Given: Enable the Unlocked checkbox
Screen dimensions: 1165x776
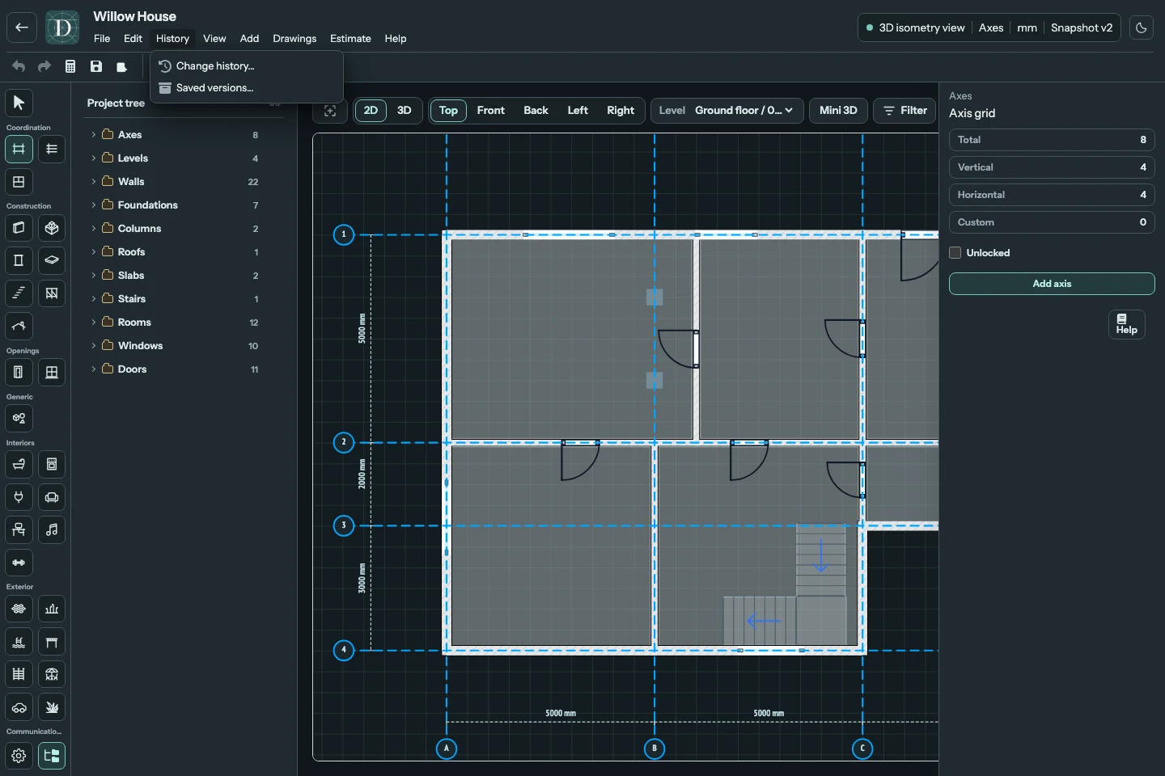Looking at the screenshot, I should tap(955, 253).
